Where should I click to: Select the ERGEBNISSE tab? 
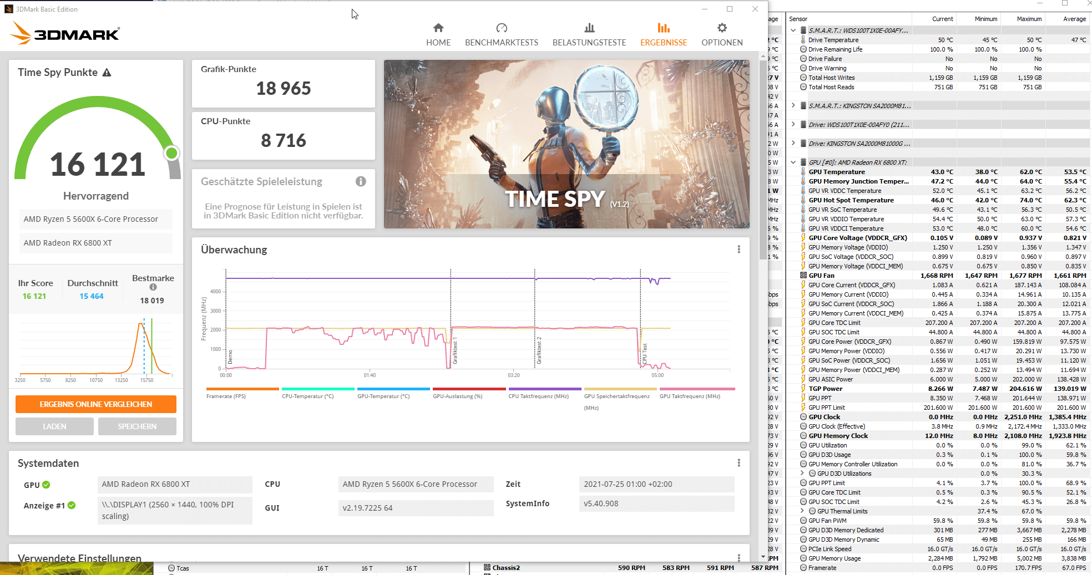coord(664,34)
